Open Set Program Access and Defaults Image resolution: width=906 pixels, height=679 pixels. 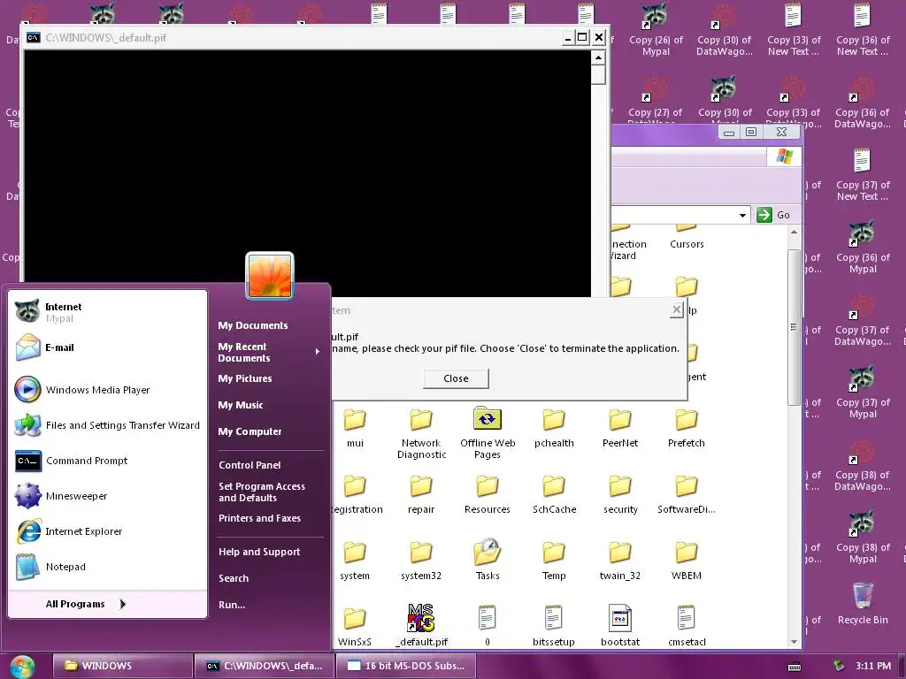point(262,492)
